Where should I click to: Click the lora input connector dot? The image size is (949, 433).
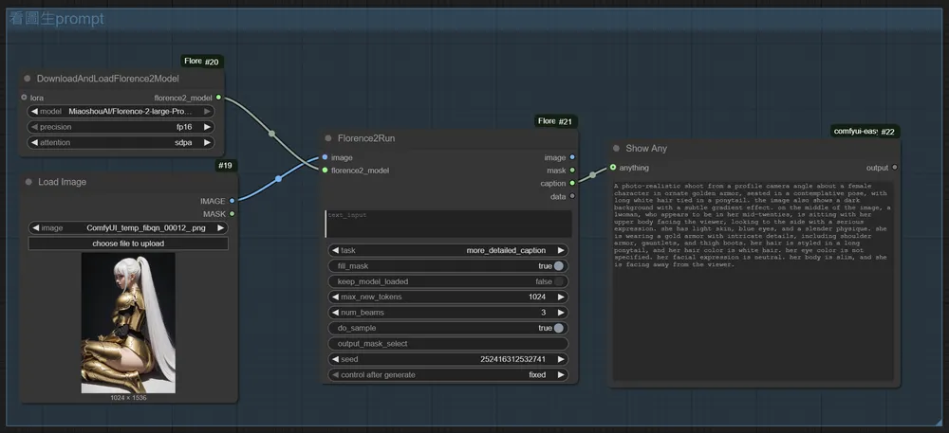24,97
